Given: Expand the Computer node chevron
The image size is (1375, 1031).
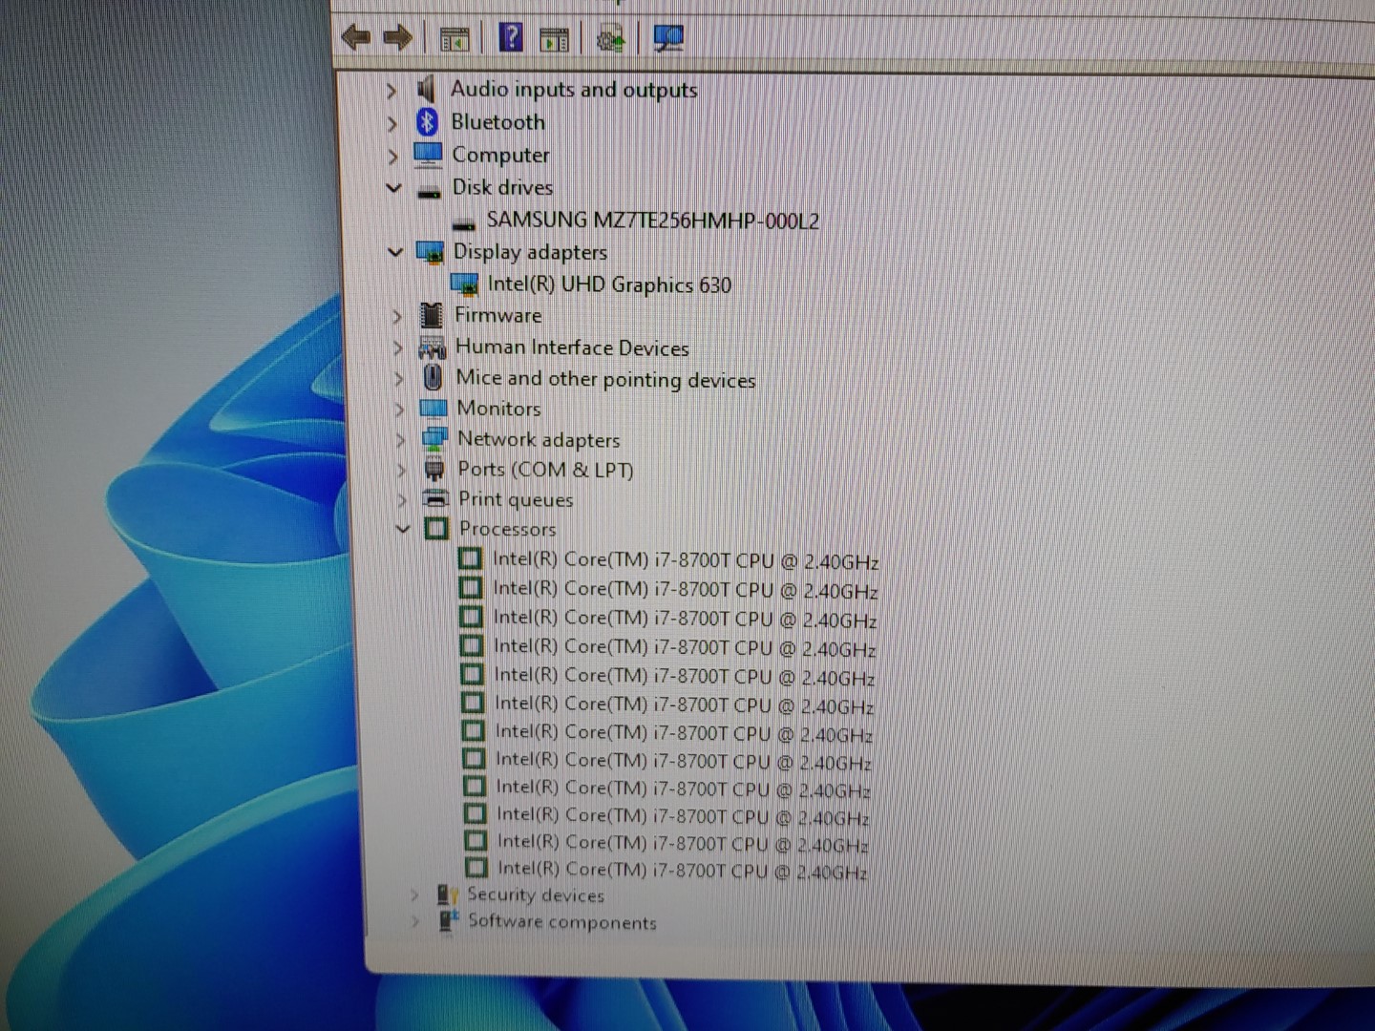Looking at the screenshot, I should [x=392, y=156].
